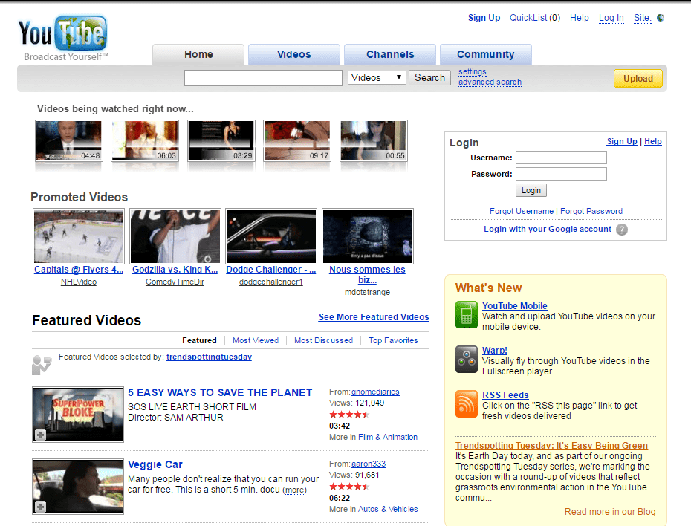Open the ComedyTimeDir channel link

[x=175, y=282]
